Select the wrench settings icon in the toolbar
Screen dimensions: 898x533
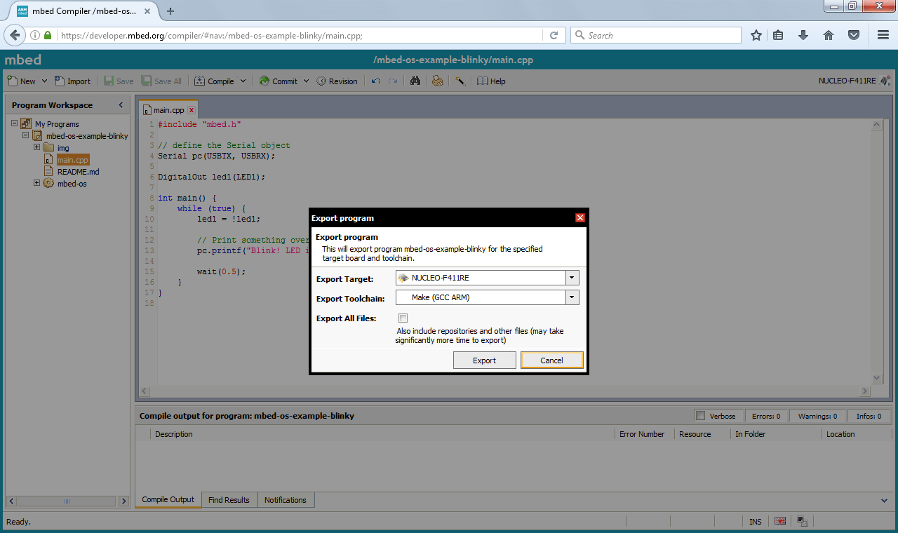pos(460,81)
